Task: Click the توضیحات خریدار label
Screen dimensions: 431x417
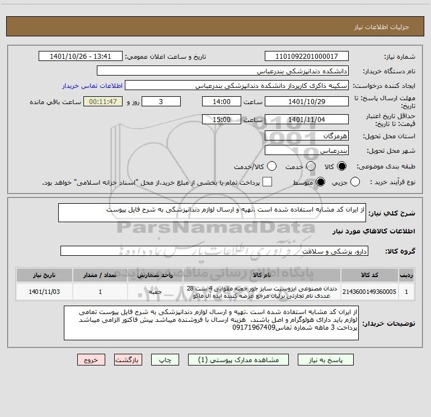Action: (x=389, y=324)
